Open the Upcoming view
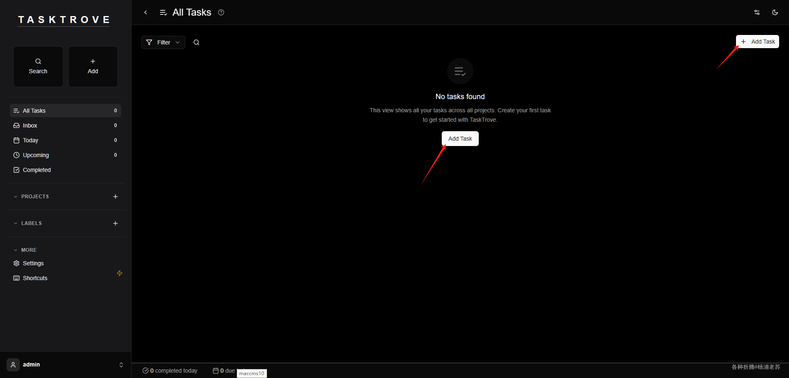Viewport: 789px width, 378px height. [x=65, y=155]
